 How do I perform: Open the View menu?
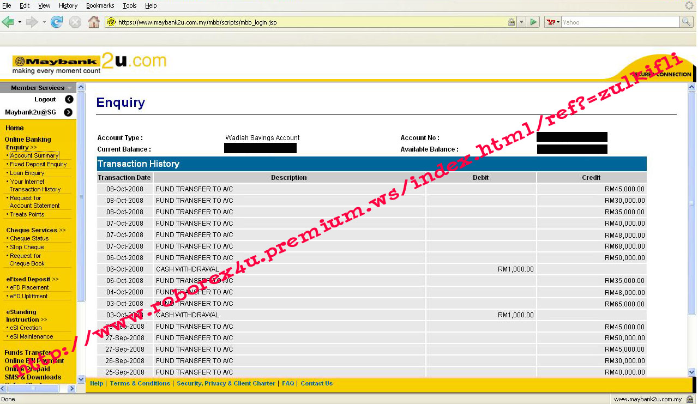[44, 5]
